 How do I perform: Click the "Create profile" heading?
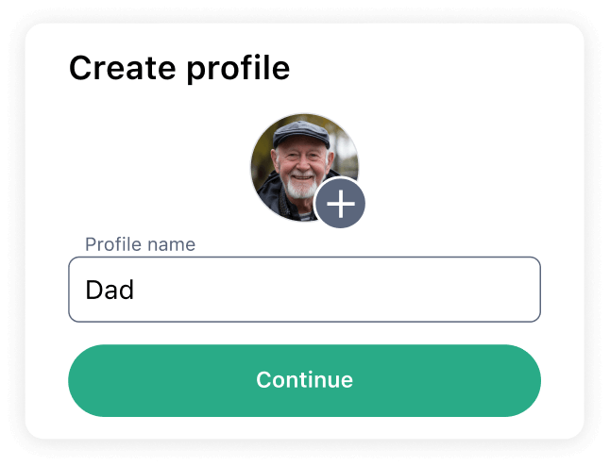[x=179, y=69]
